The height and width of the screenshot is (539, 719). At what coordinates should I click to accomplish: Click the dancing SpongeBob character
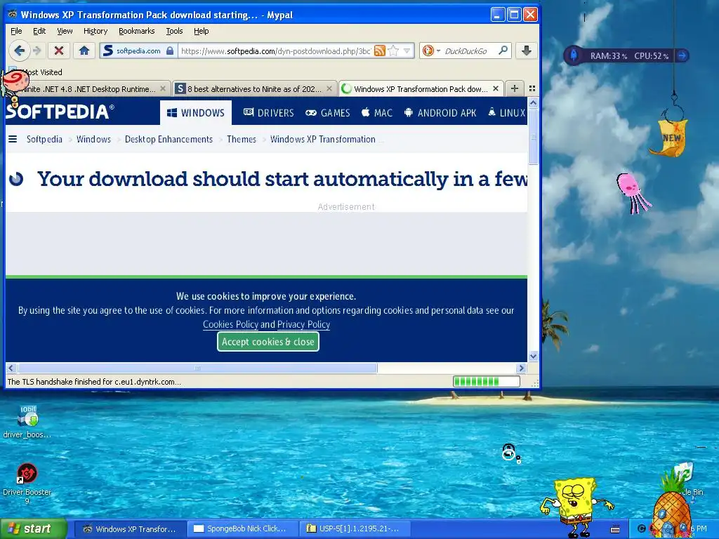point(576,507)
